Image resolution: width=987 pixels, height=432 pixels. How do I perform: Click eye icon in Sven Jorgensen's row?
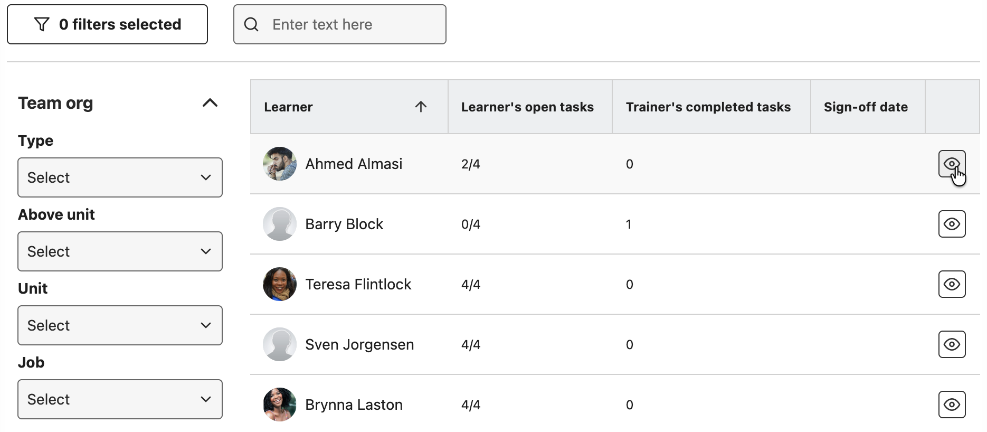point(952,344)
